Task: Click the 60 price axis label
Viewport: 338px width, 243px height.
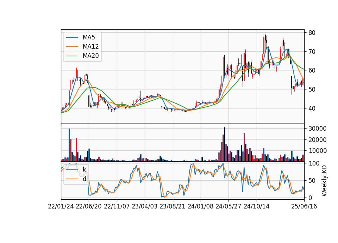Action: [x=312, y=70]
